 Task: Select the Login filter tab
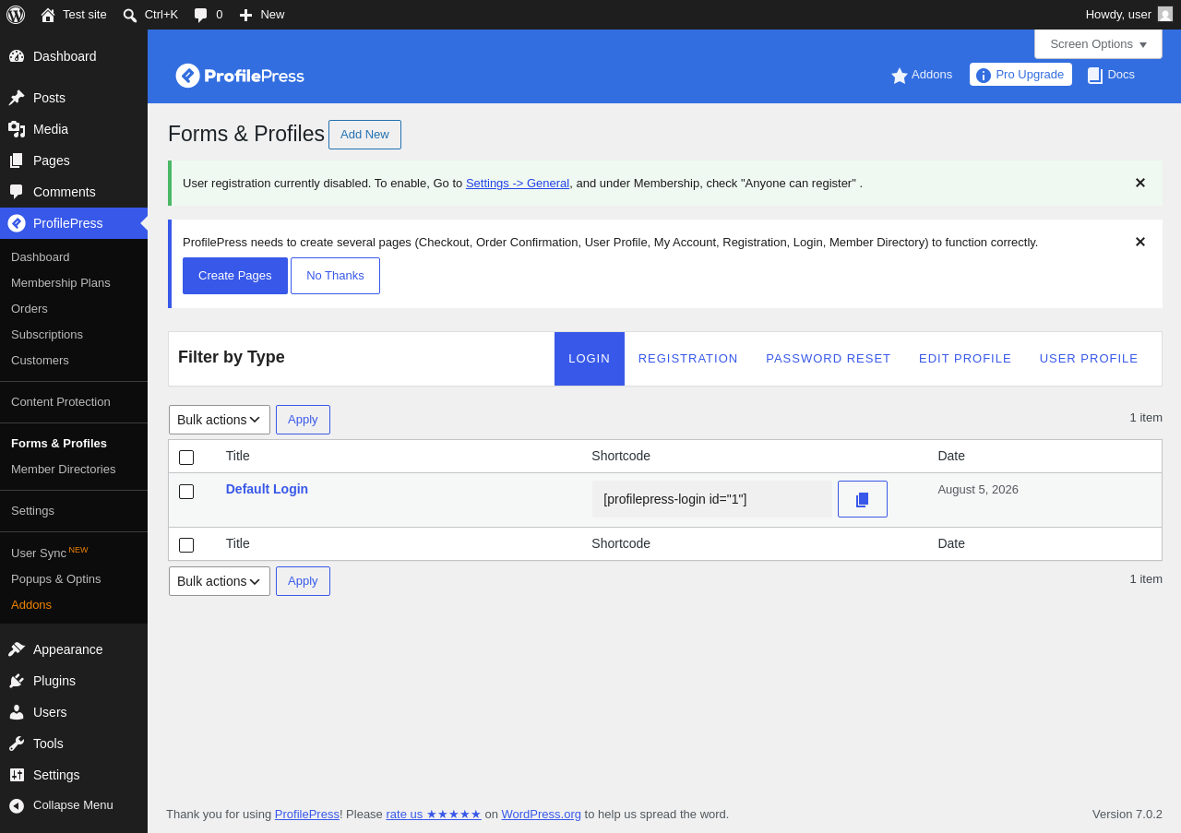[590, 359]
